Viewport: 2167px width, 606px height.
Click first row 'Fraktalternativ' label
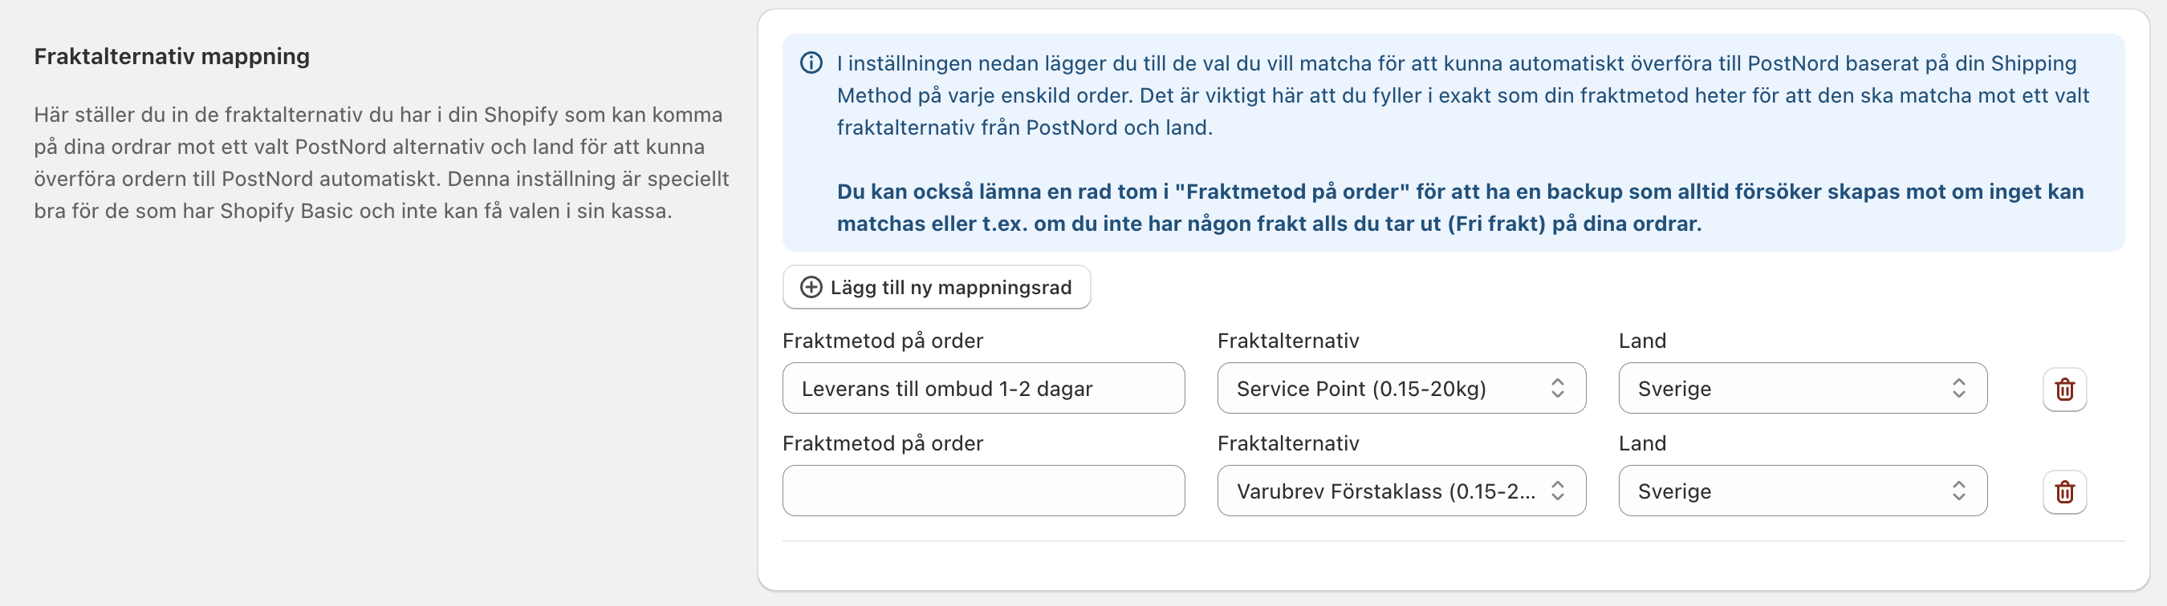[x=1288, y=341]
